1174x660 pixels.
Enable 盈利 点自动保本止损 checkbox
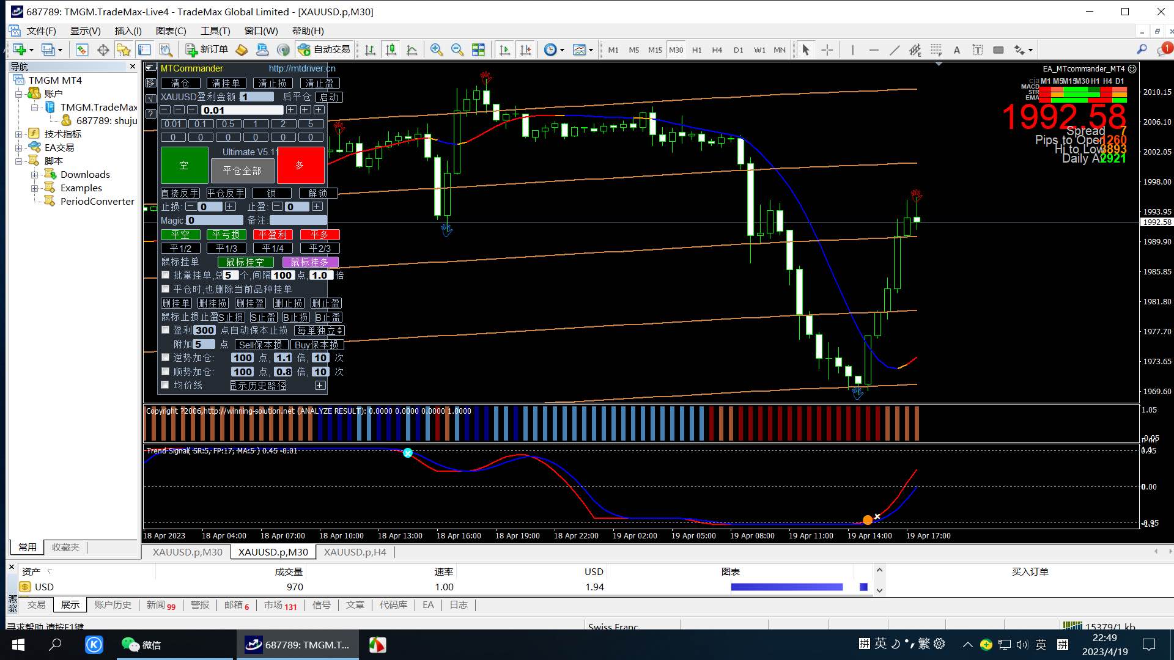pos(165,330)
